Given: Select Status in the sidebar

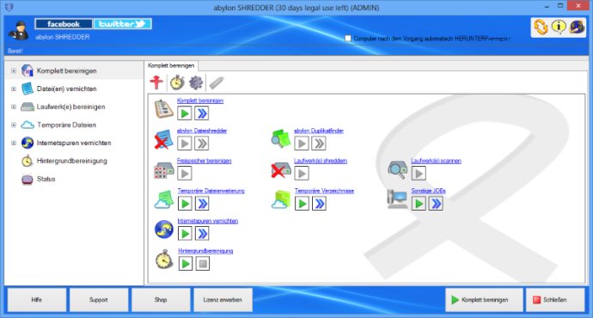Looking at the screenshot, I should [x=46, y=179].
